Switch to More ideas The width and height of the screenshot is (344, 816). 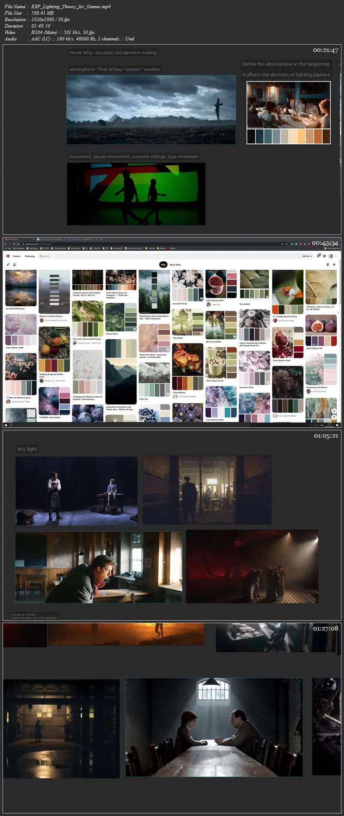coord(175,265)
